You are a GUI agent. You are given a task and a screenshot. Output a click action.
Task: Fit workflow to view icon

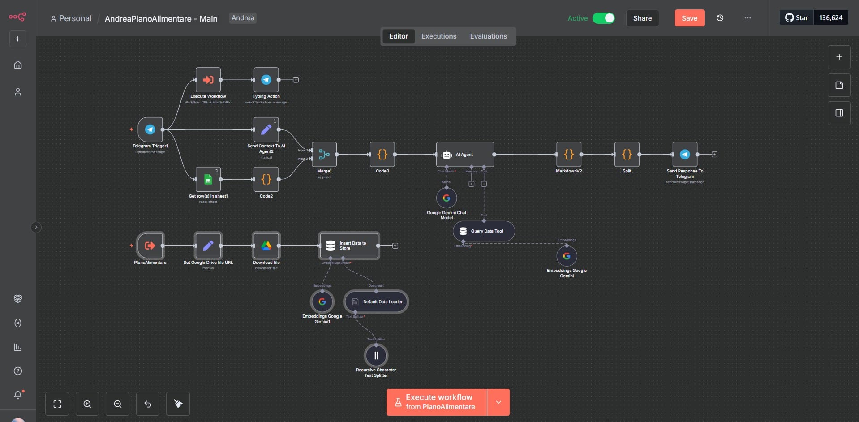tap(57, 404)
